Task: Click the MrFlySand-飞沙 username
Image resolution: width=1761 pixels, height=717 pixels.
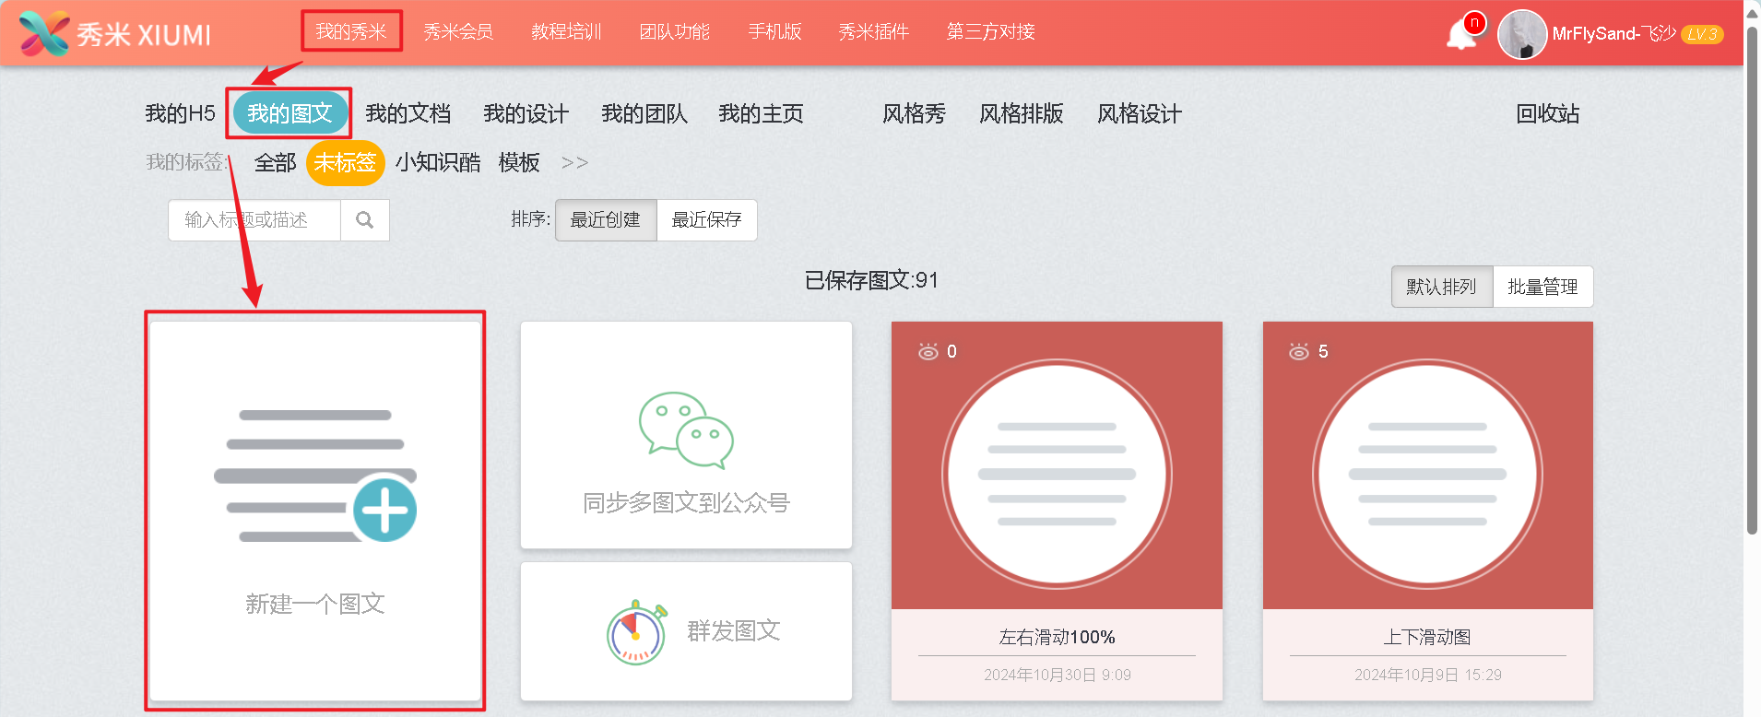Action: click(x=1613, y=34)
